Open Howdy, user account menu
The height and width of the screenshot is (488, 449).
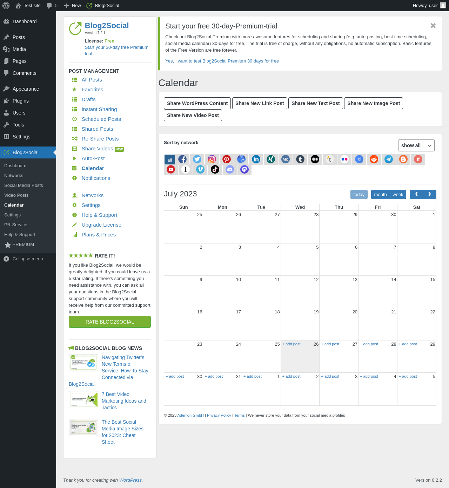pyautogui.click(x=429, y=6)
